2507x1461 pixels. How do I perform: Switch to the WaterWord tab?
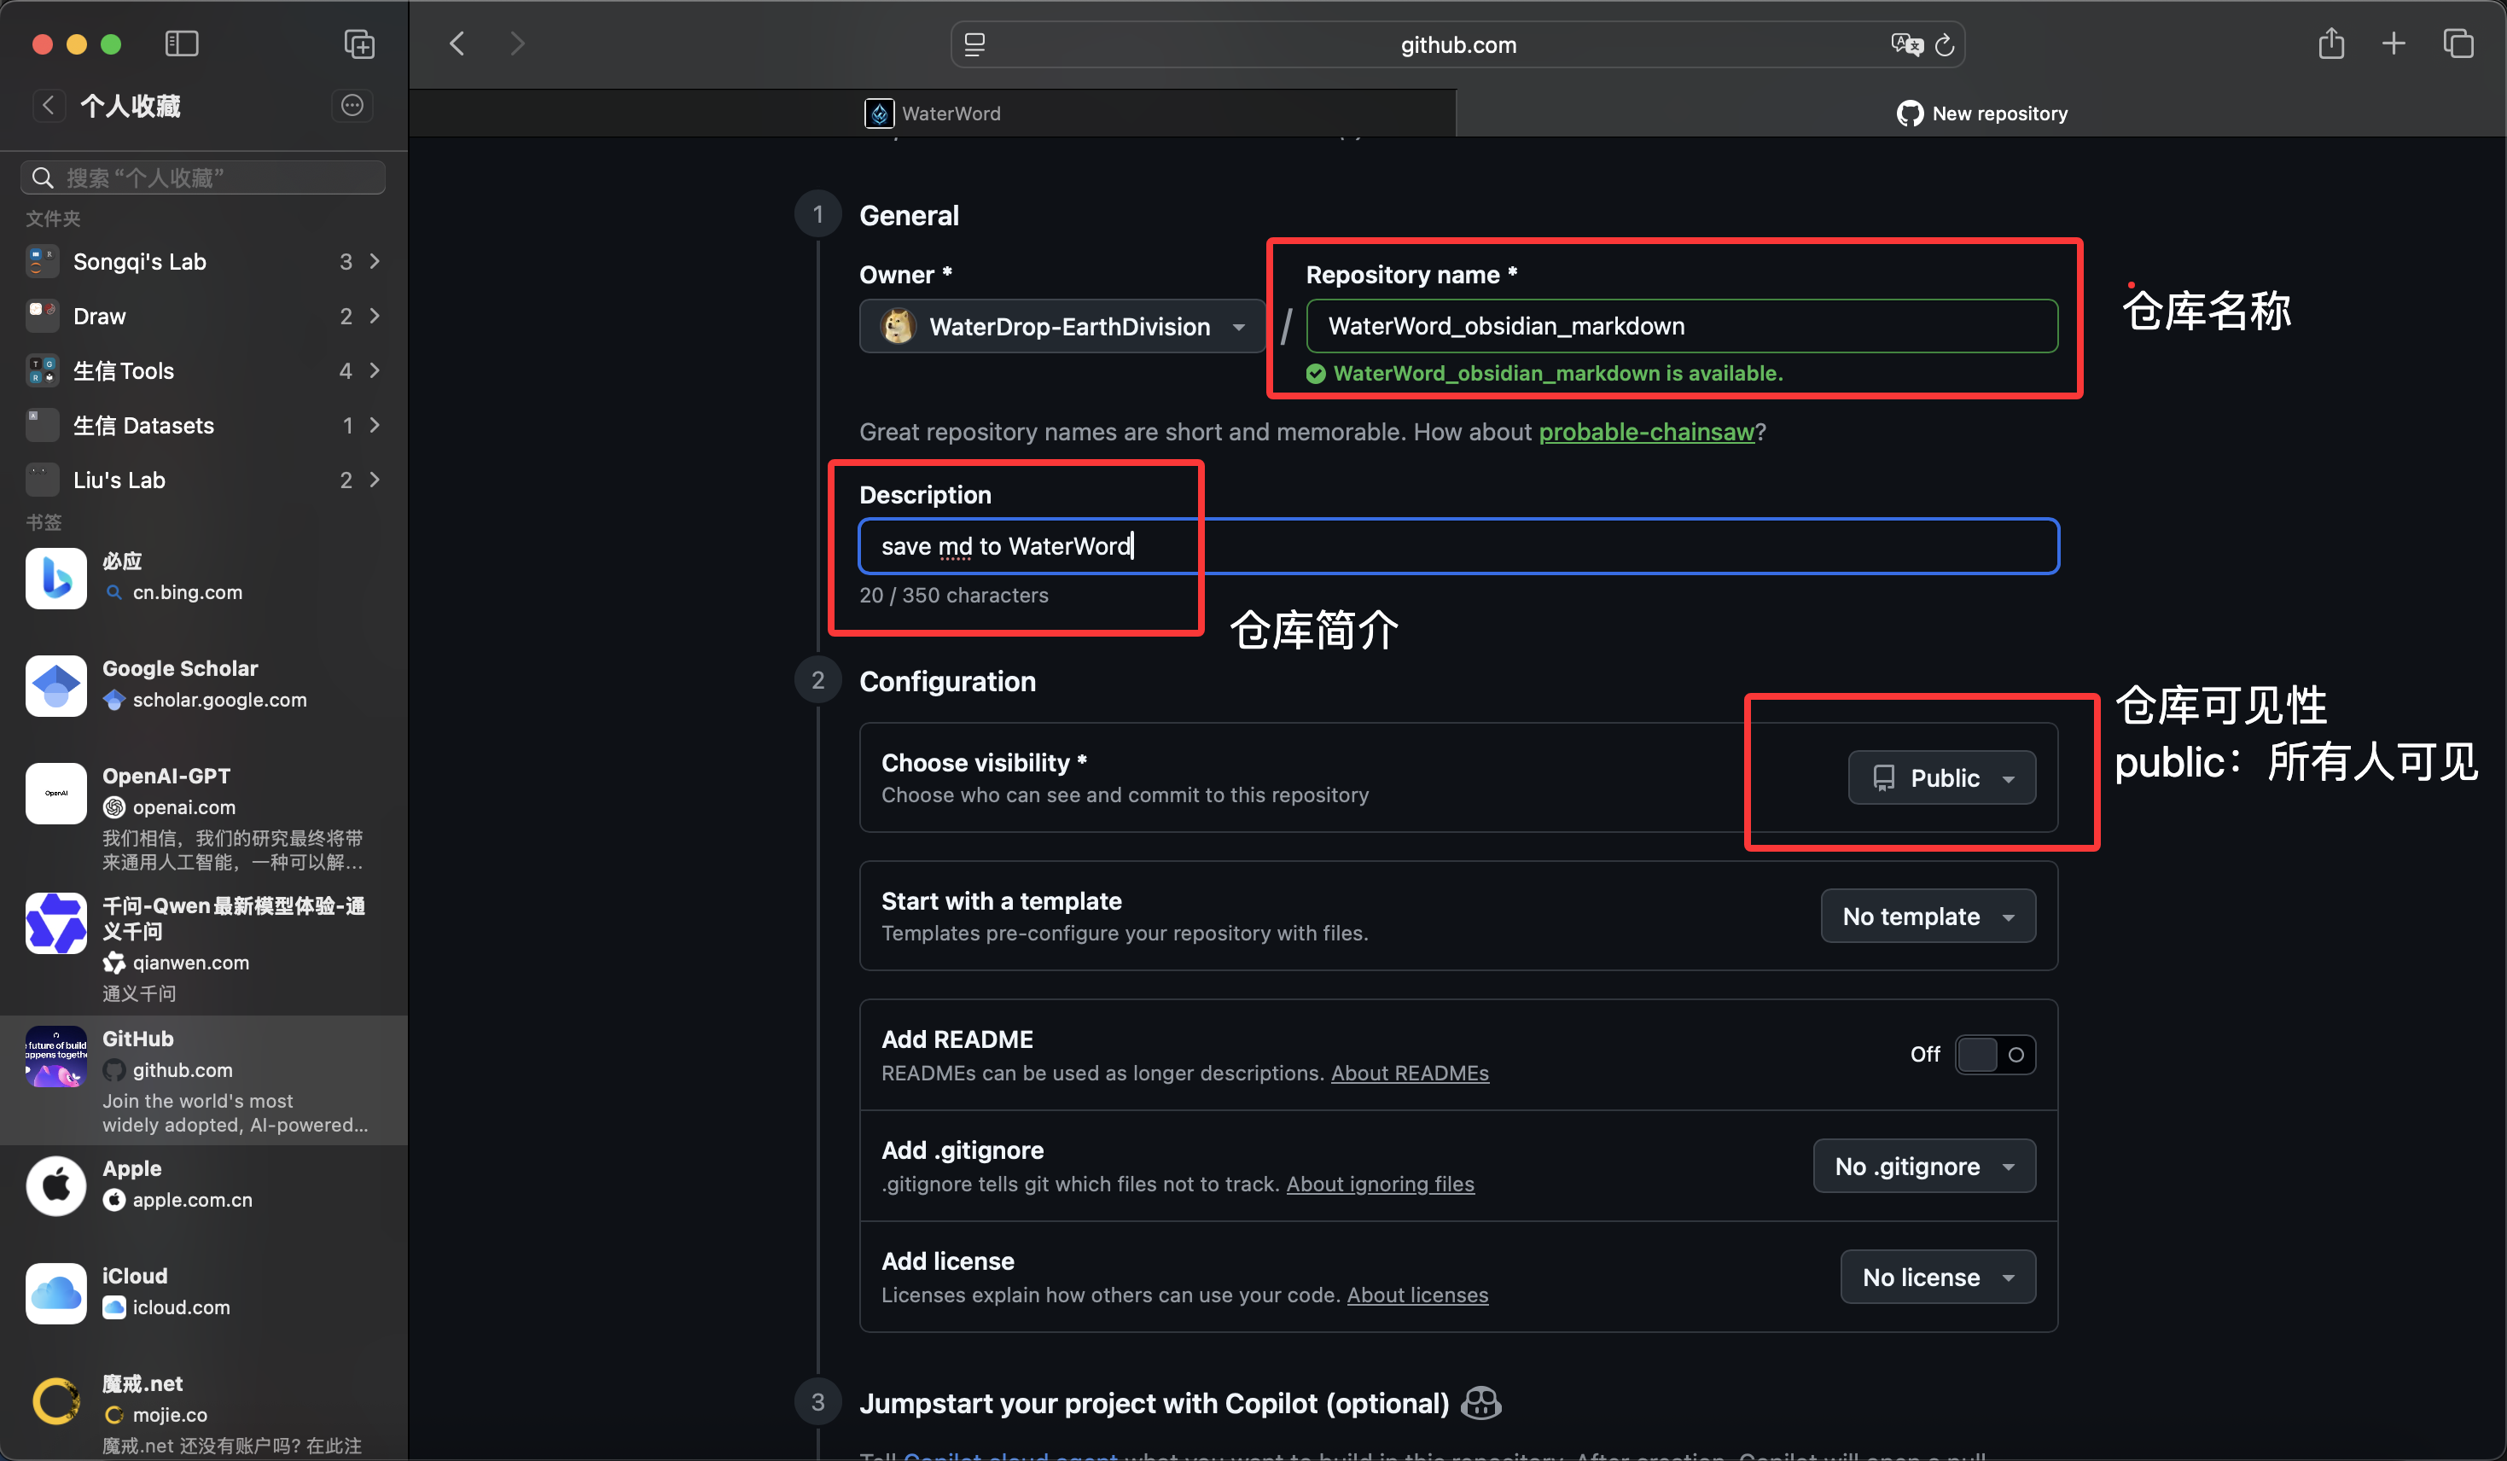click(932, 114)
